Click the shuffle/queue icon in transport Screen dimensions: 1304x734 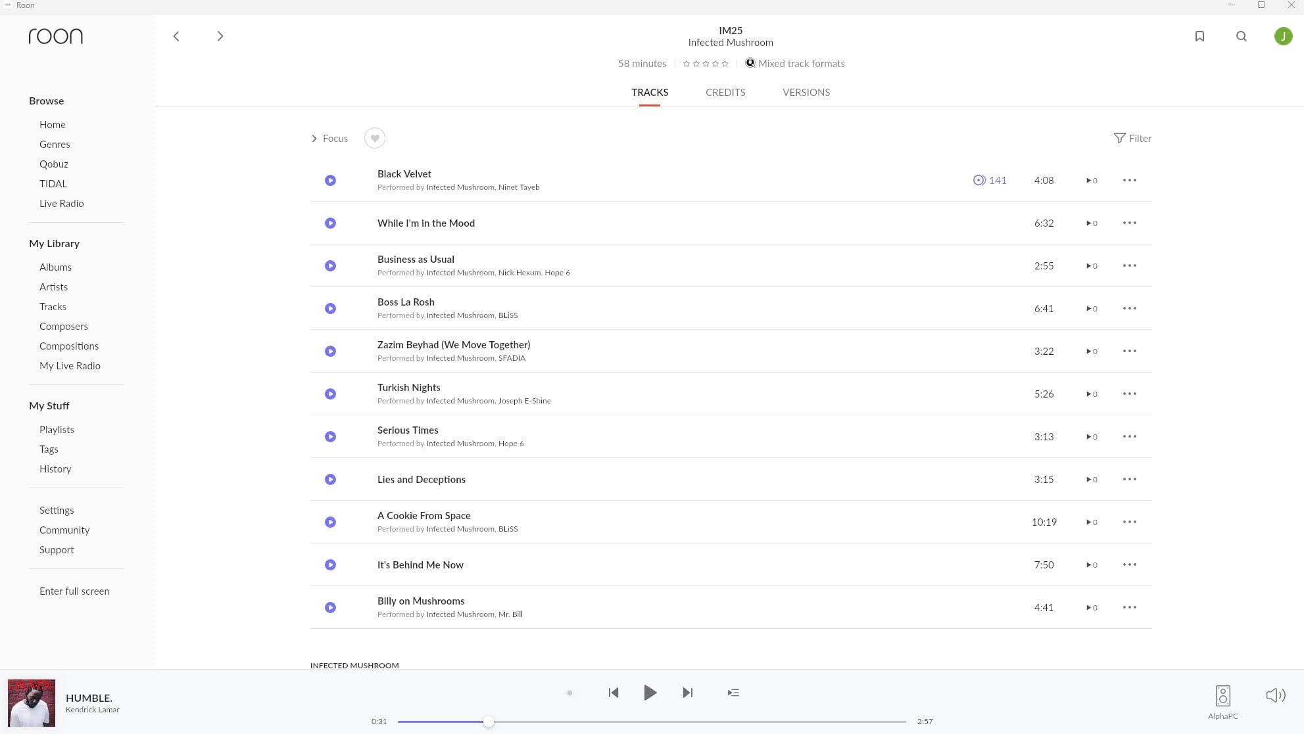click(733, 692)
